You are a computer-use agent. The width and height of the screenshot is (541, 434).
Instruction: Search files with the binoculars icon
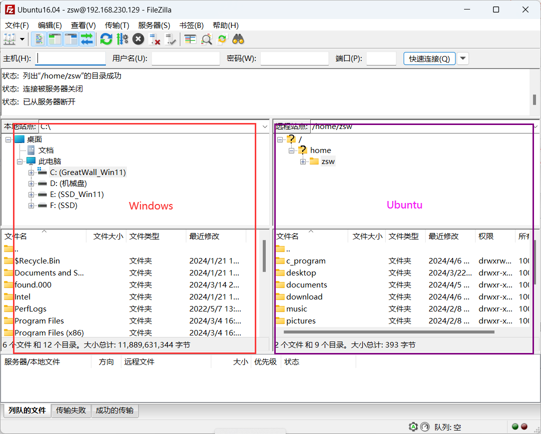point(238,39)
